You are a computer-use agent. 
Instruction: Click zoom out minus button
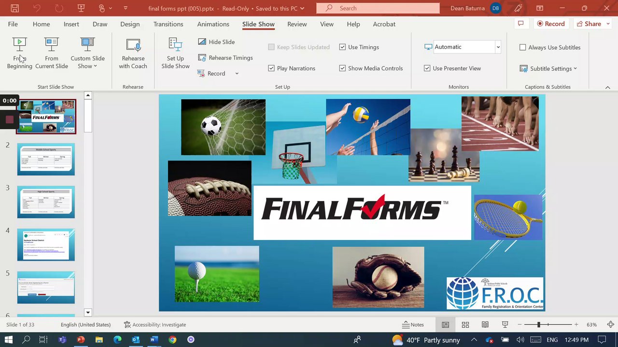pos(520,325)
